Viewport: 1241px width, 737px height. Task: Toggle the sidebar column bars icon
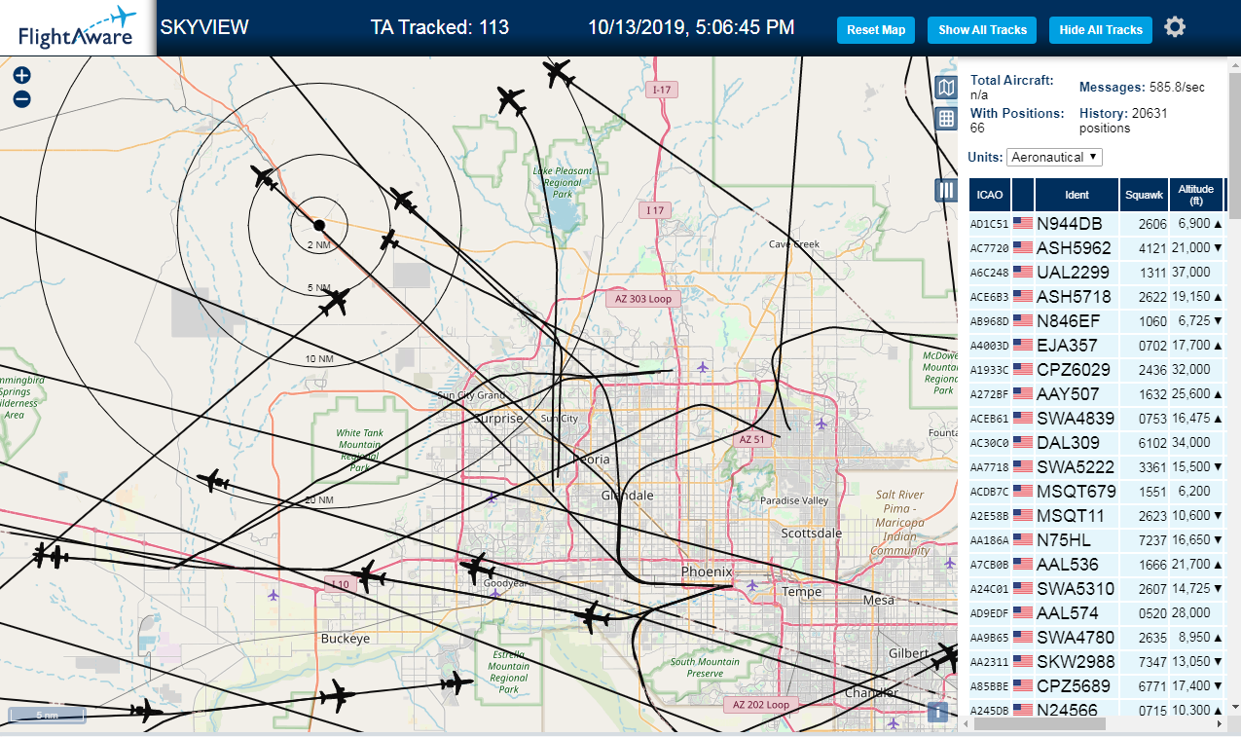tap(946, 190)
